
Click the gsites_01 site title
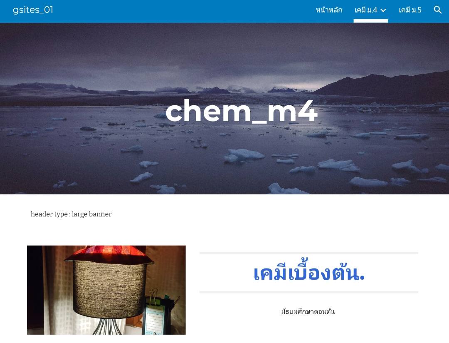pos(33,10)
